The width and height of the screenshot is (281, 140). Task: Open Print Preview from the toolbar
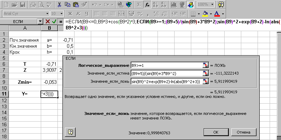click(x=41, y=5)
